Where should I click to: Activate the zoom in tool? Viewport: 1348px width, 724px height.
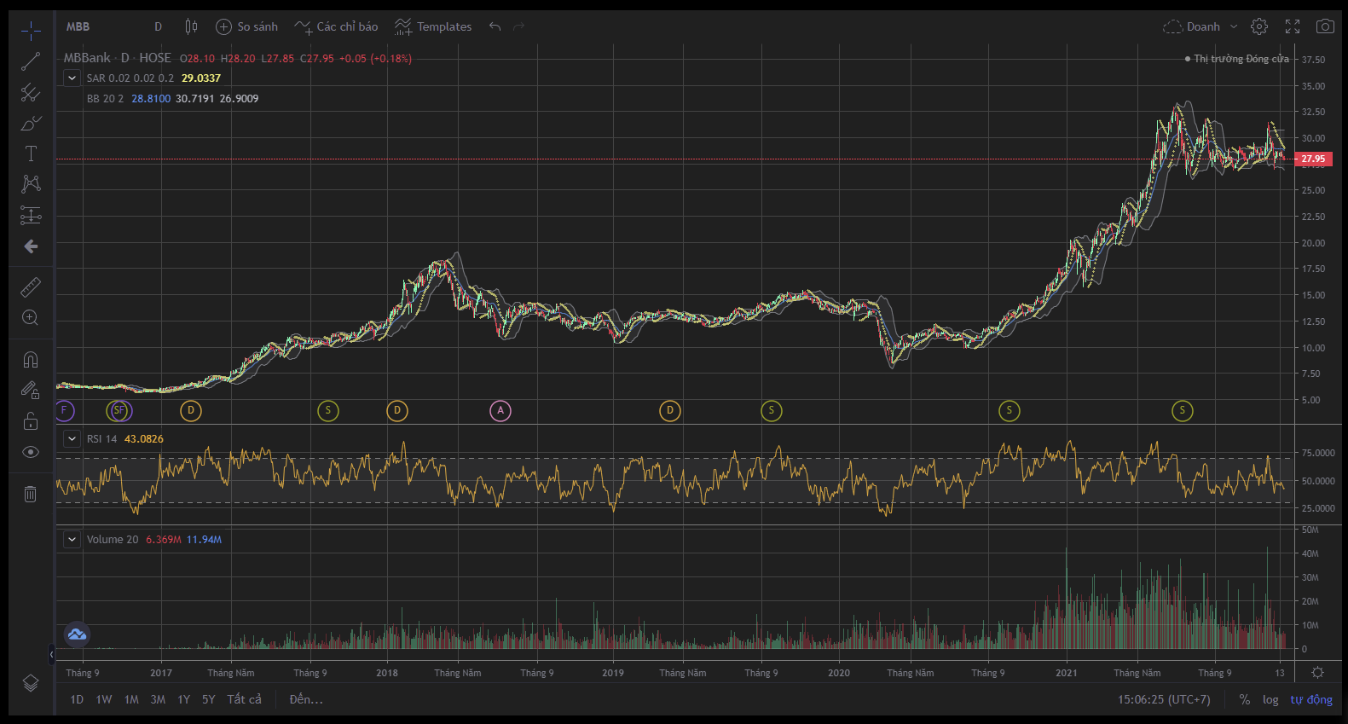[31, 318]
